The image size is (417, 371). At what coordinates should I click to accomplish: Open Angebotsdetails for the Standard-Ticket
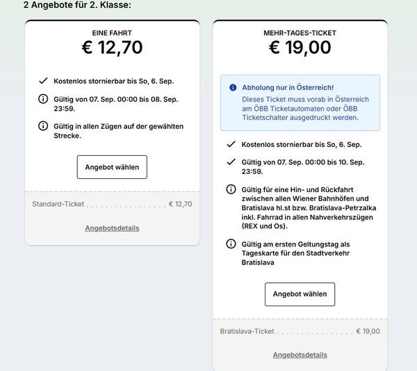[112, 228]
